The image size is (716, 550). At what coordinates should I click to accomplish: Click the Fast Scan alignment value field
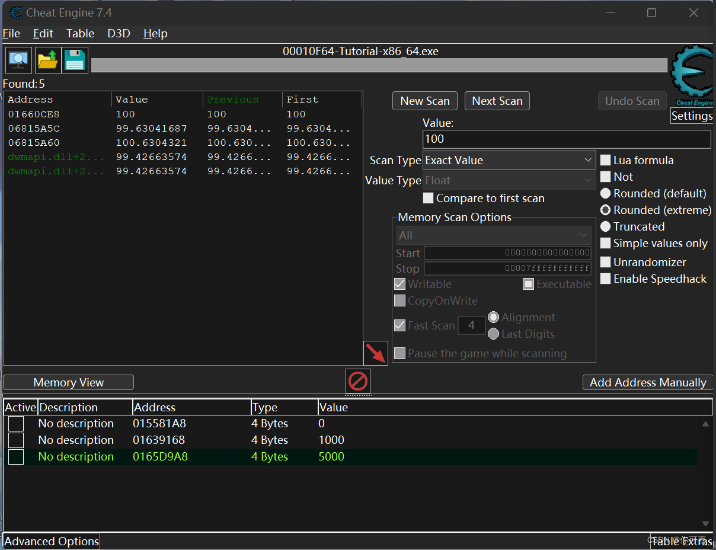pyautogui.click(x=472, y=325)
